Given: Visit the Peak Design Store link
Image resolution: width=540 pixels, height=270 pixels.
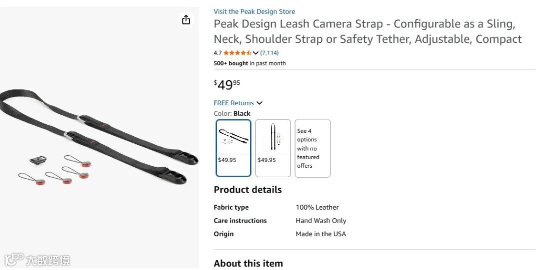Looking at the screenshot, I should 254,11.
